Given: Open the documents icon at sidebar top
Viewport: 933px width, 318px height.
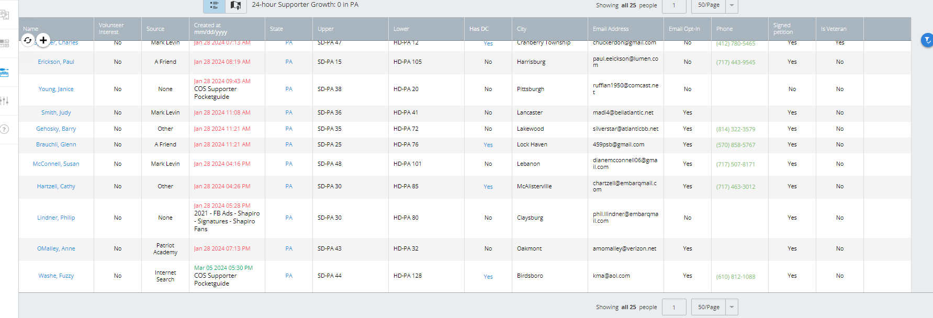Looking at the screenshot, I should pos(5,15).
